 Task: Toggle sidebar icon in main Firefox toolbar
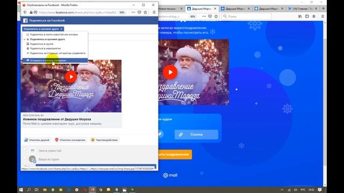[x=307, y=17]
